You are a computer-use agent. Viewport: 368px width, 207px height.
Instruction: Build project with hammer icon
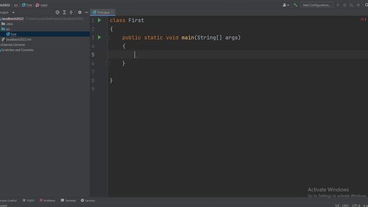pos(296,5)
